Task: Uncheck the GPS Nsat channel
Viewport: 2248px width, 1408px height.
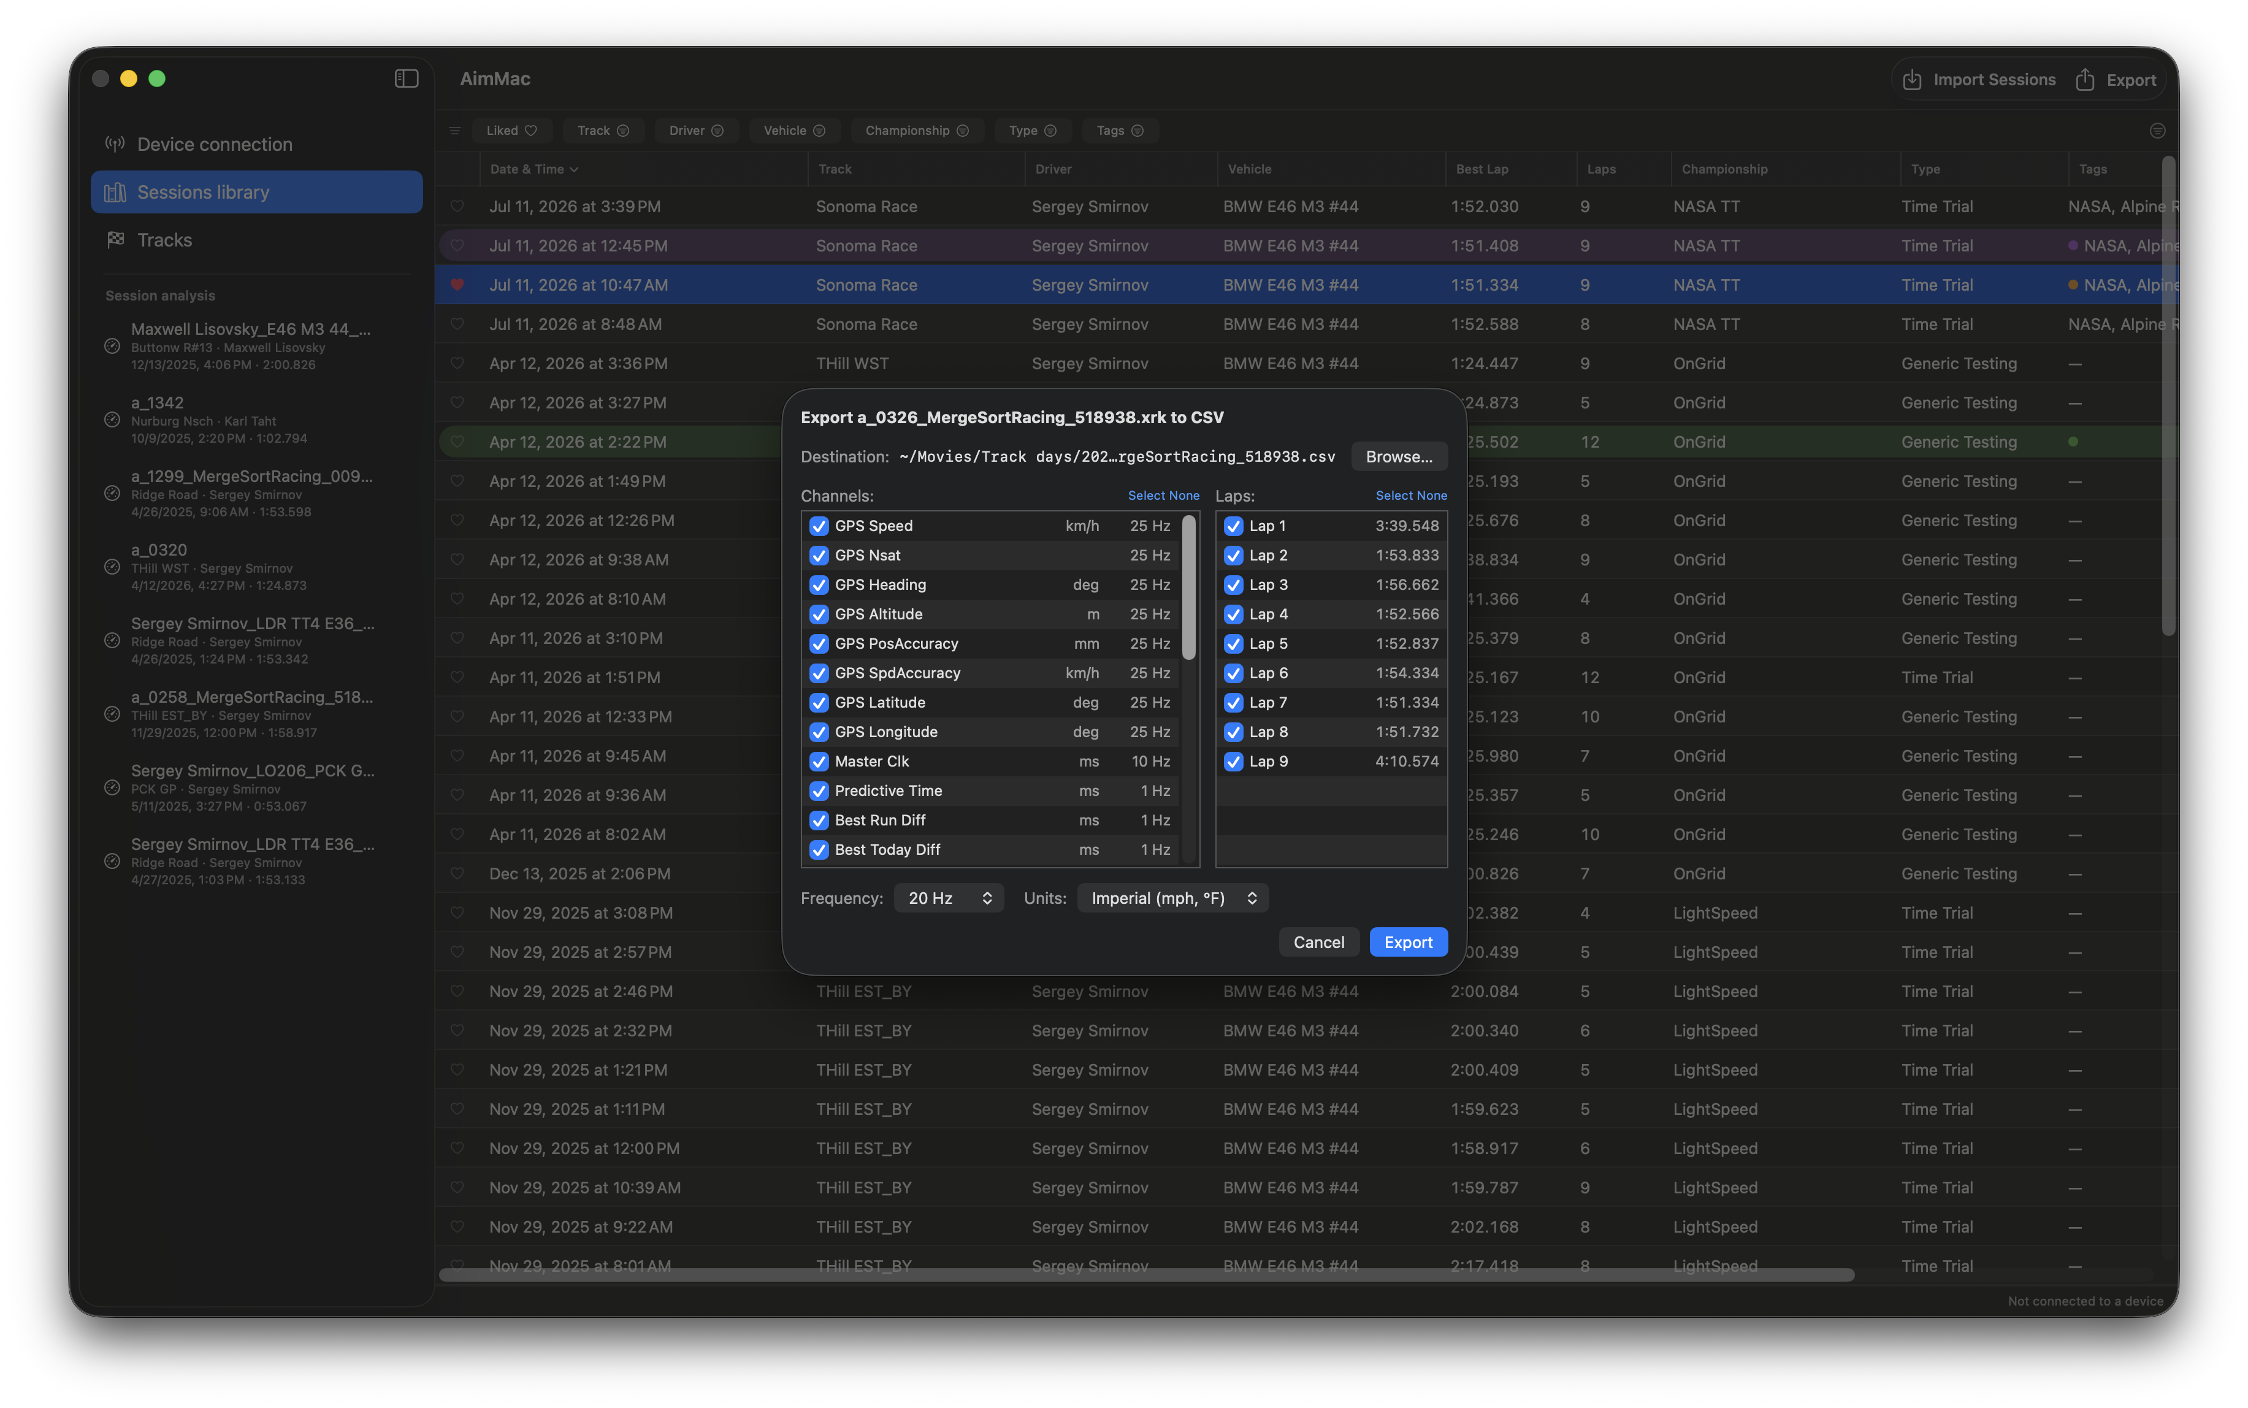Action: coord(819,556)
